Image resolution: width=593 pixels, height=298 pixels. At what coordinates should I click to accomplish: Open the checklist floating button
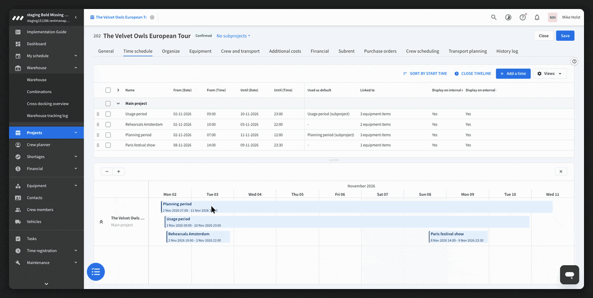(96, 272)
